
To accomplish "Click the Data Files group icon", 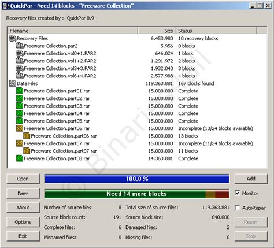I will point(13,83).
